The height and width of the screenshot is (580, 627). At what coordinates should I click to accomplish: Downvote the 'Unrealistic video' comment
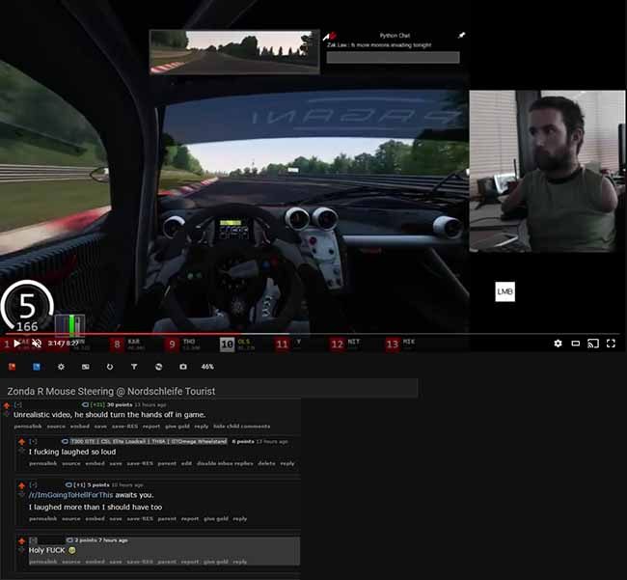pos(7,414)
